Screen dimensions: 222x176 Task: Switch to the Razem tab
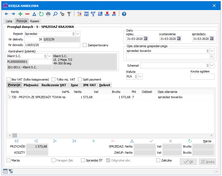(35, 21)
